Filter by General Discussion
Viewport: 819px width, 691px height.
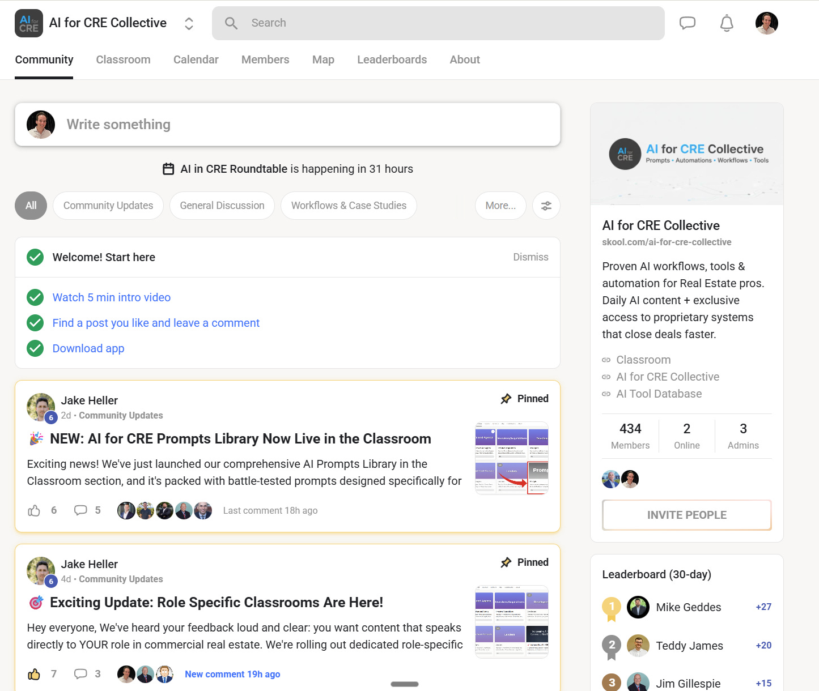coord(222,206)
